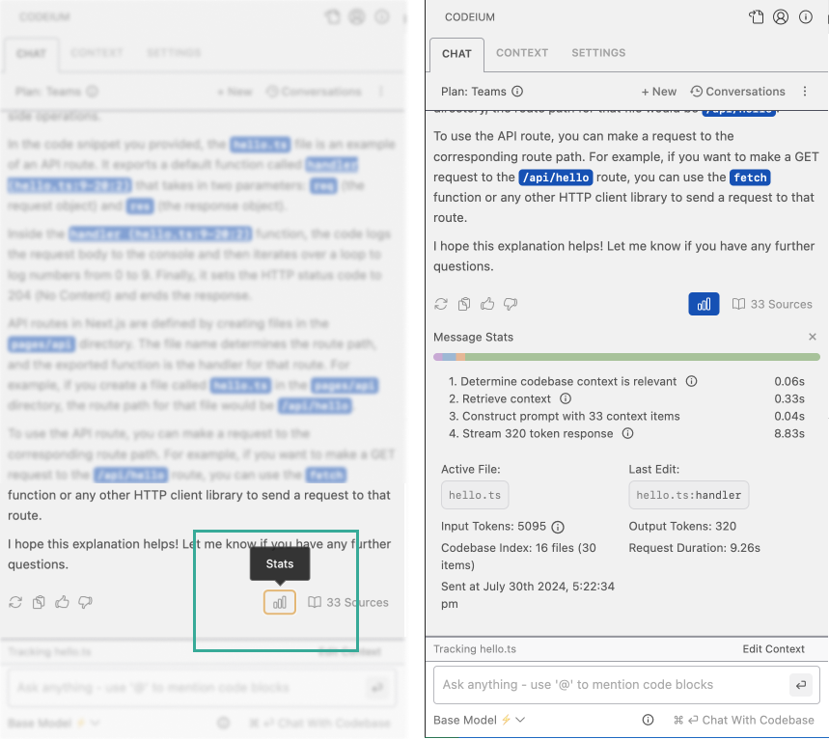Click the copy icon above Message Stats

point(464,304)
